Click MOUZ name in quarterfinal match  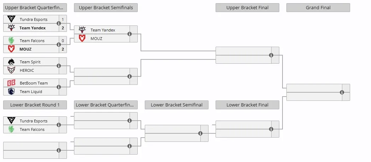(25, 49)
